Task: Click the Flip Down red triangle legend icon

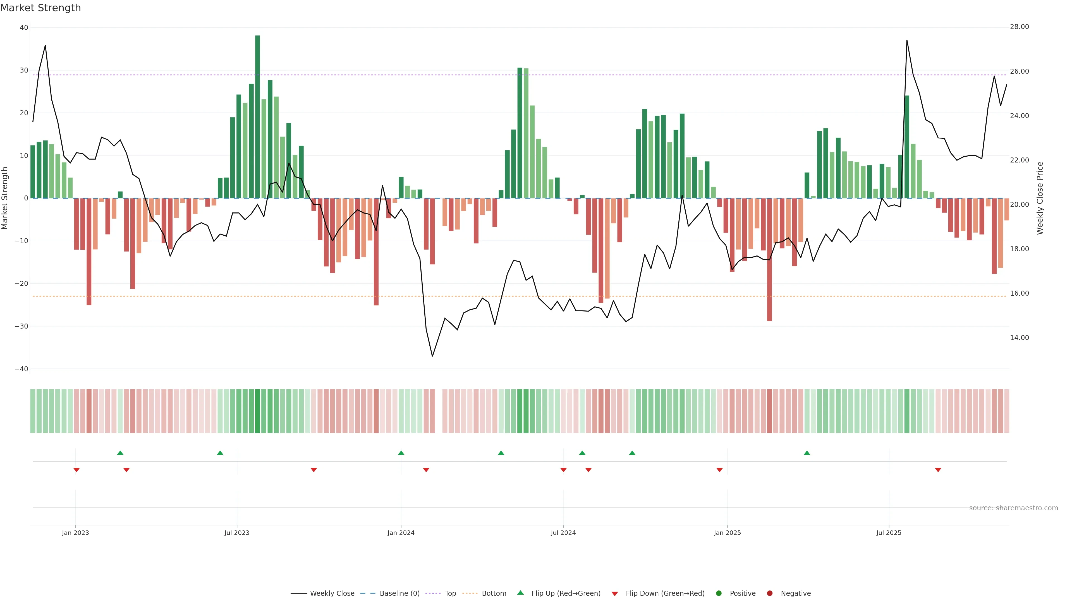Action: pos(615,594)
